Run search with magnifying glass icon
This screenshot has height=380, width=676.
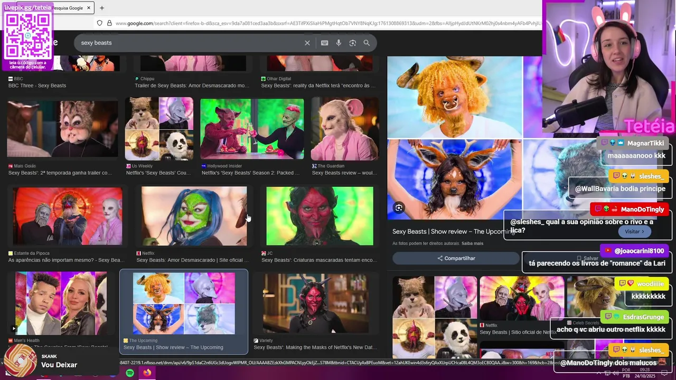367,43
